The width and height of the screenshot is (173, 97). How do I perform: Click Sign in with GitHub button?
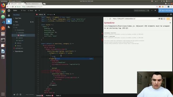tap(166, 11)
